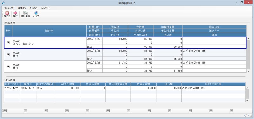This screenshot has height=119, width=254.
Task: Click the 回収予定額 column header
Action: coord(67,84)
